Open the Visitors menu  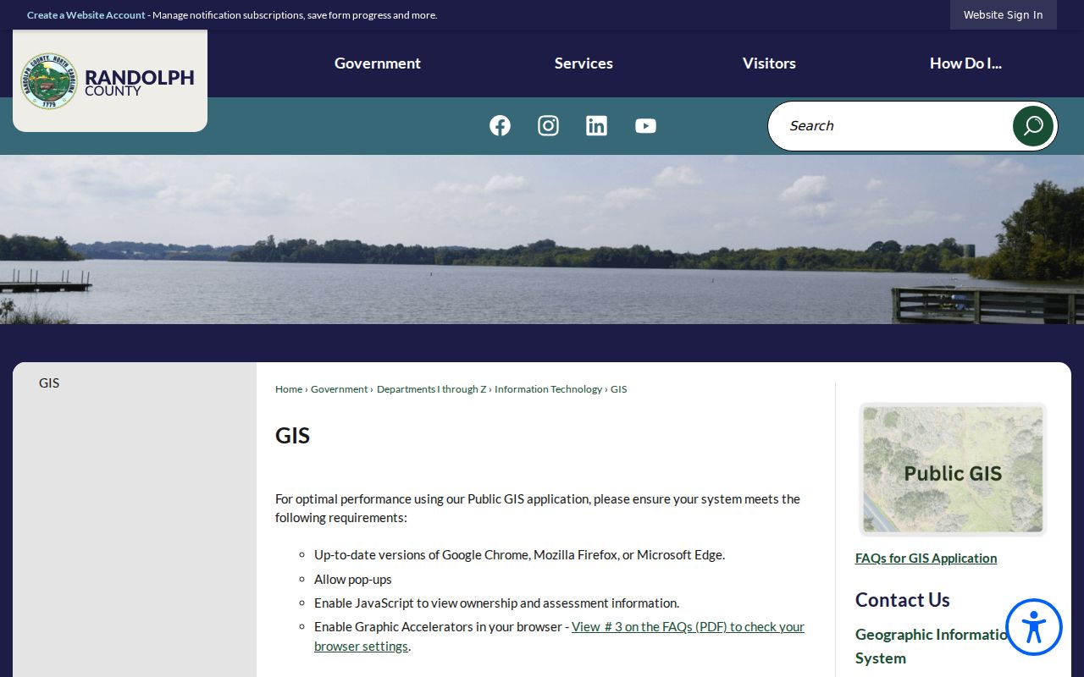pyautogui.click(x=769, y=63)
